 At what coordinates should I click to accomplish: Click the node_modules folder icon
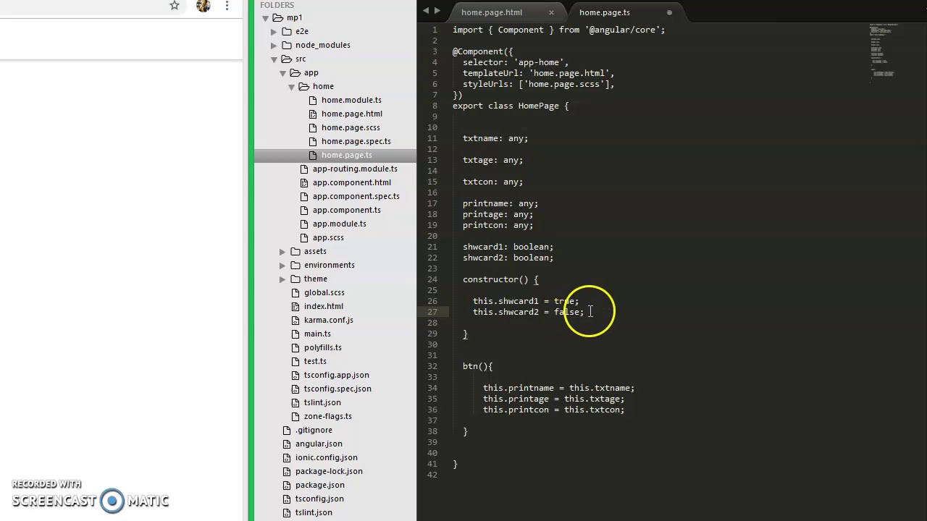tap(287, 45)
